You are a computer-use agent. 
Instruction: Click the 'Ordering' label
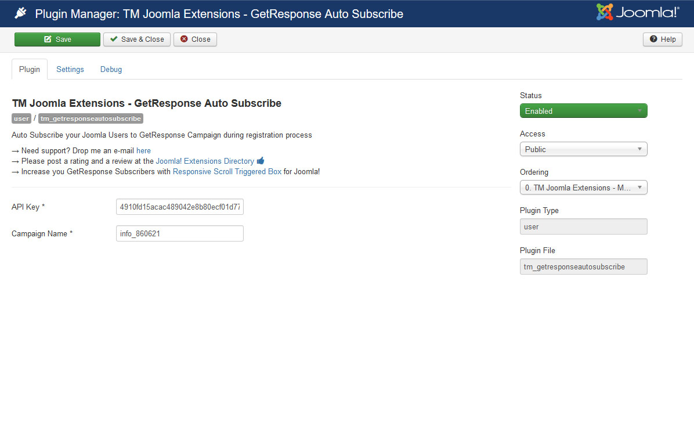pyautogui.click(x=534, y=172)
